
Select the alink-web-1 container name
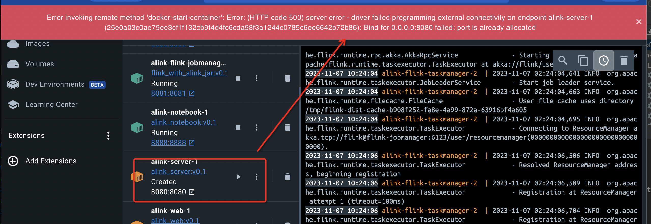pos(171,211)
